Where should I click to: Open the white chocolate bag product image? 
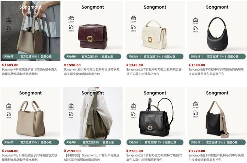tap(154, 35)
